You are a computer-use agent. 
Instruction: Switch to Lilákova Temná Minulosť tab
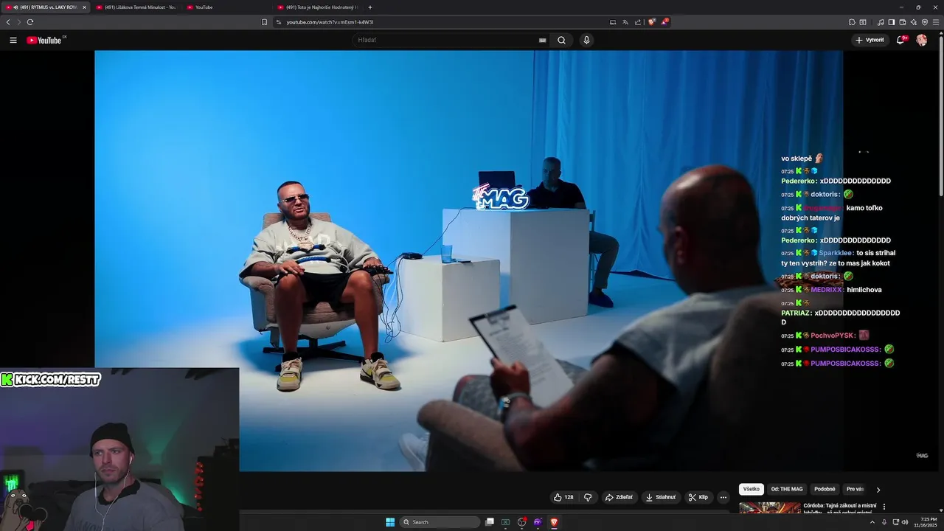click(136, 7)
